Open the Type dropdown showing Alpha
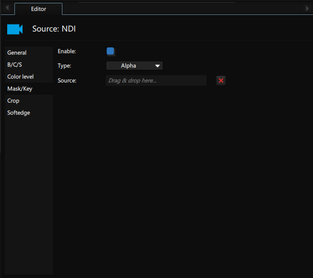 point(134,66)
